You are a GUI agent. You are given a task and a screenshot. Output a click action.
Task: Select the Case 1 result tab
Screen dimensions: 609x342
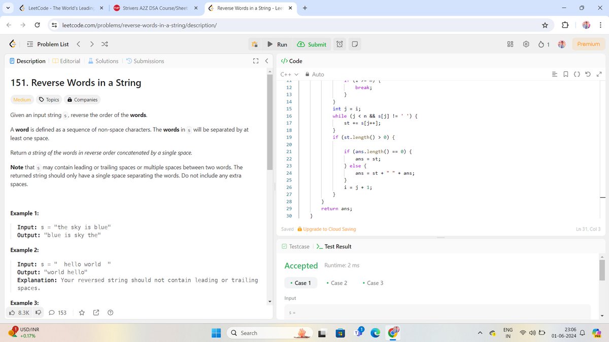pyautogui.click(x=300, y=283)
